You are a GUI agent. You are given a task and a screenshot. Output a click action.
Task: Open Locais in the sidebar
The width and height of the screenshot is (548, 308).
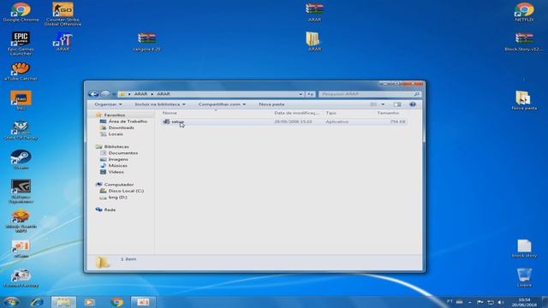point(116,133)
